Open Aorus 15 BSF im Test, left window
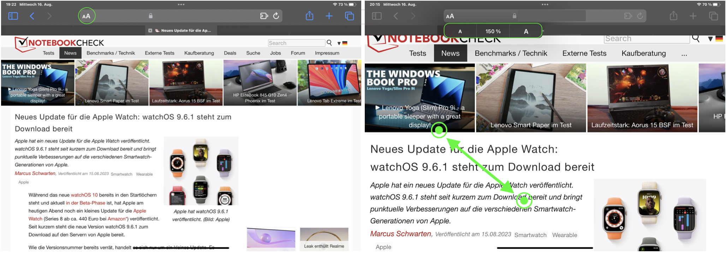 (186, 83)
